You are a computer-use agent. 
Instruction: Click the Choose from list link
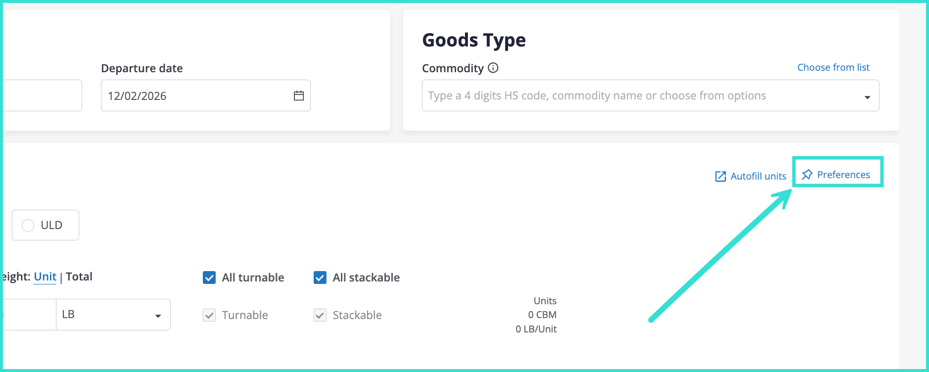click(x=833, y=67)
